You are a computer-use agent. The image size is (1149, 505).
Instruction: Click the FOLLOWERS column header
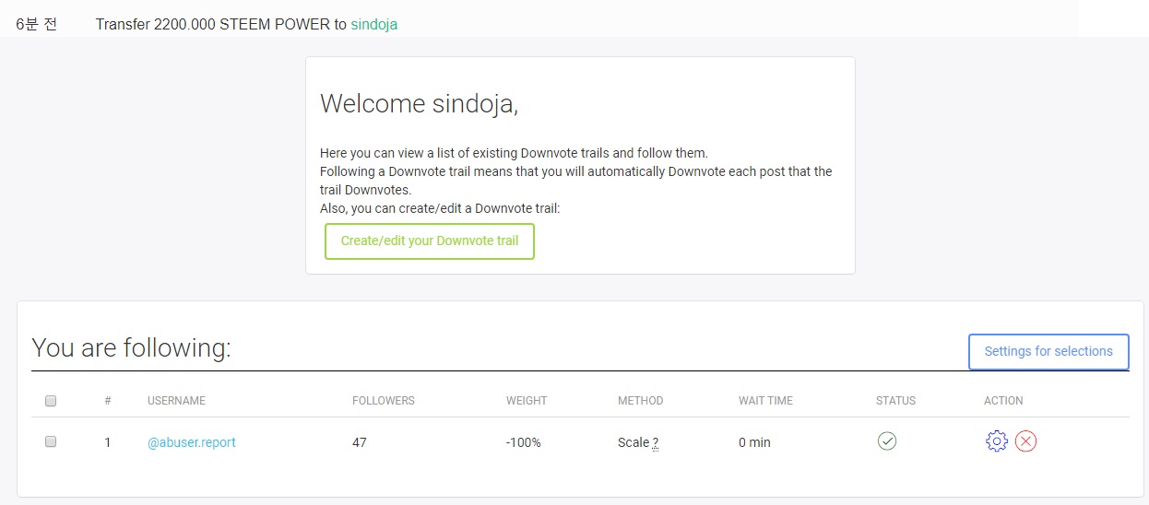(384, 401)
